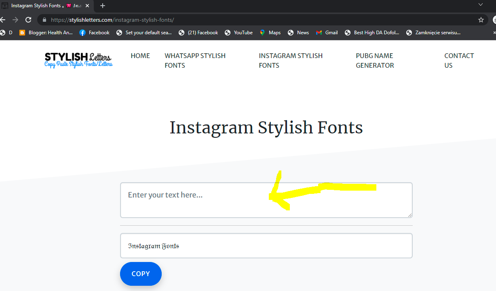The height and width of the screenshot is (291, 496).
Task: Open a new browser tab with the plus button
Action: click(102, 6)
